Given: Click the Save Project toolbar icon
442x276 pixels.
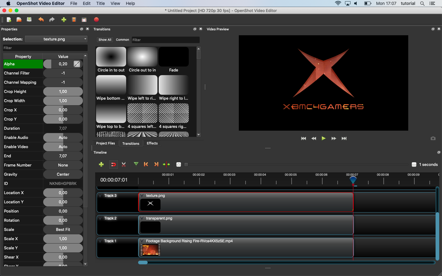Looking at the screenshot, I should click(x=29, y=20).
